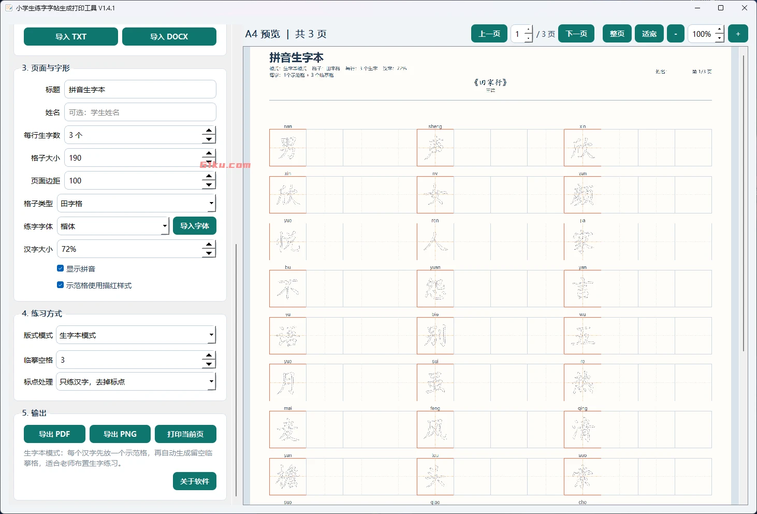Screen dimensions: 757x514
Task: Go to previous page with 上一页
Action: (x=489, y=34)
